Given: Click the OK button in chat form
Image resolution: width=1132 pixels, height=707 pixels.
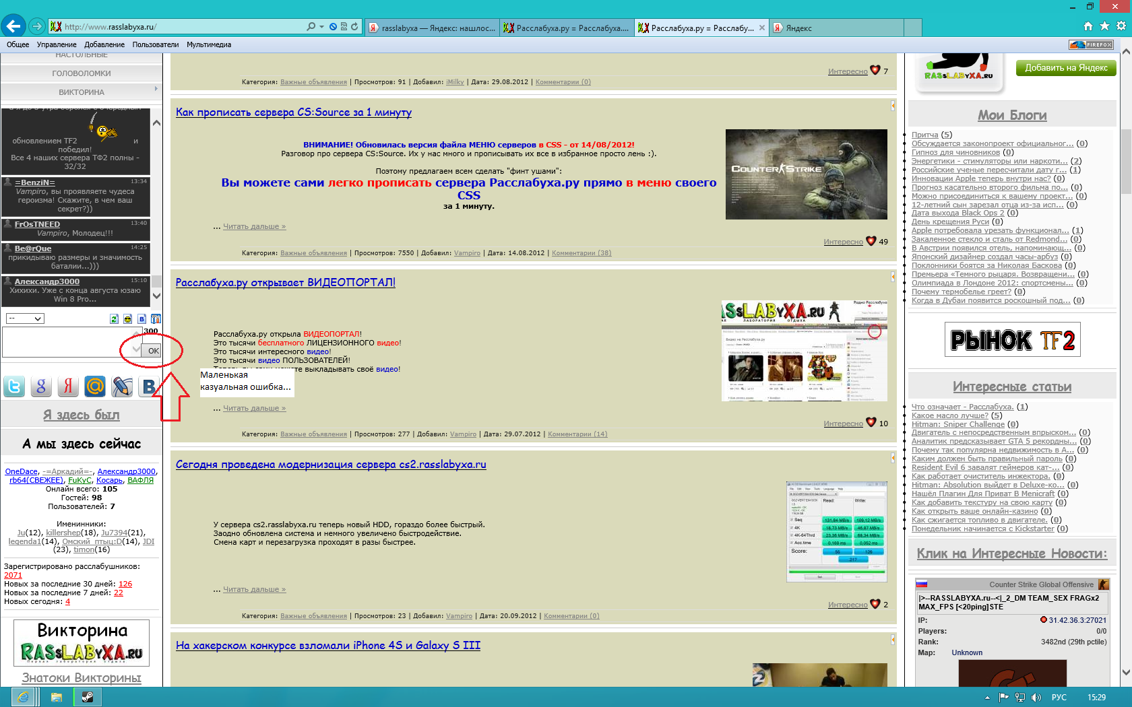Looking at the screenshot, I should (153, 351).
